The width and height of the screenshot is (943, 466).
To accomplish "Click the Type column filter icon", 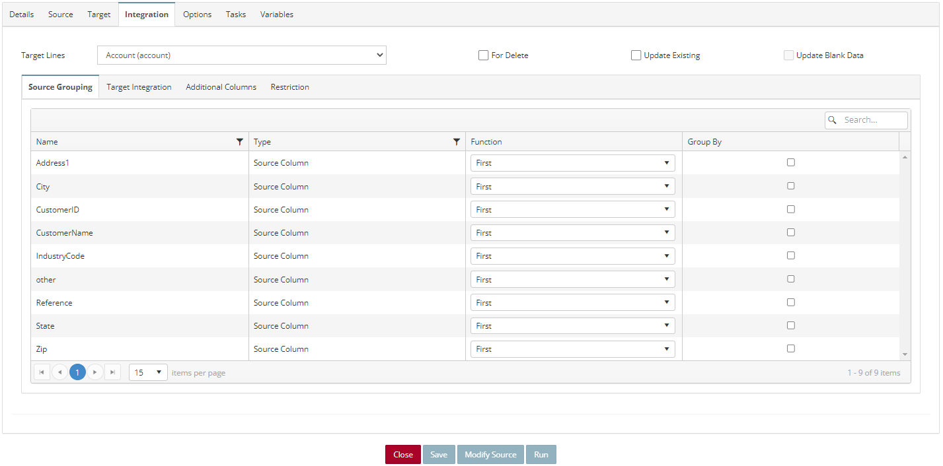I will click(x=457, y=142).
